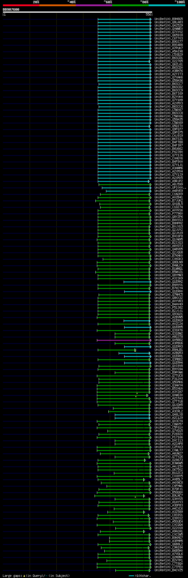
Task: Open hit UniRef100_Q7XY02
Action: tap(169, 32)
